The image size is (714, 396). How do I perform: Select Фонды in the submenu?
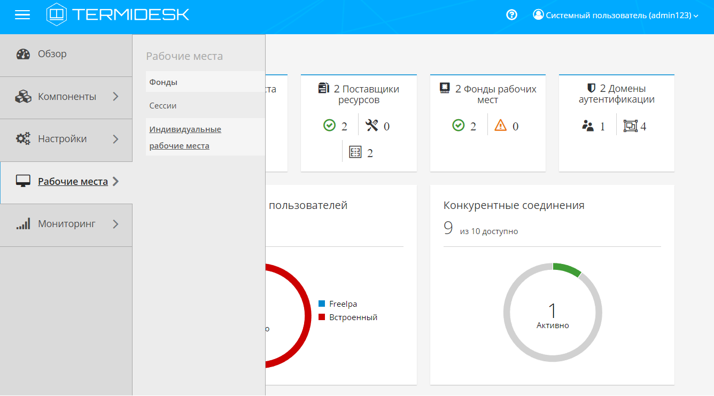[x=164, y=82]
